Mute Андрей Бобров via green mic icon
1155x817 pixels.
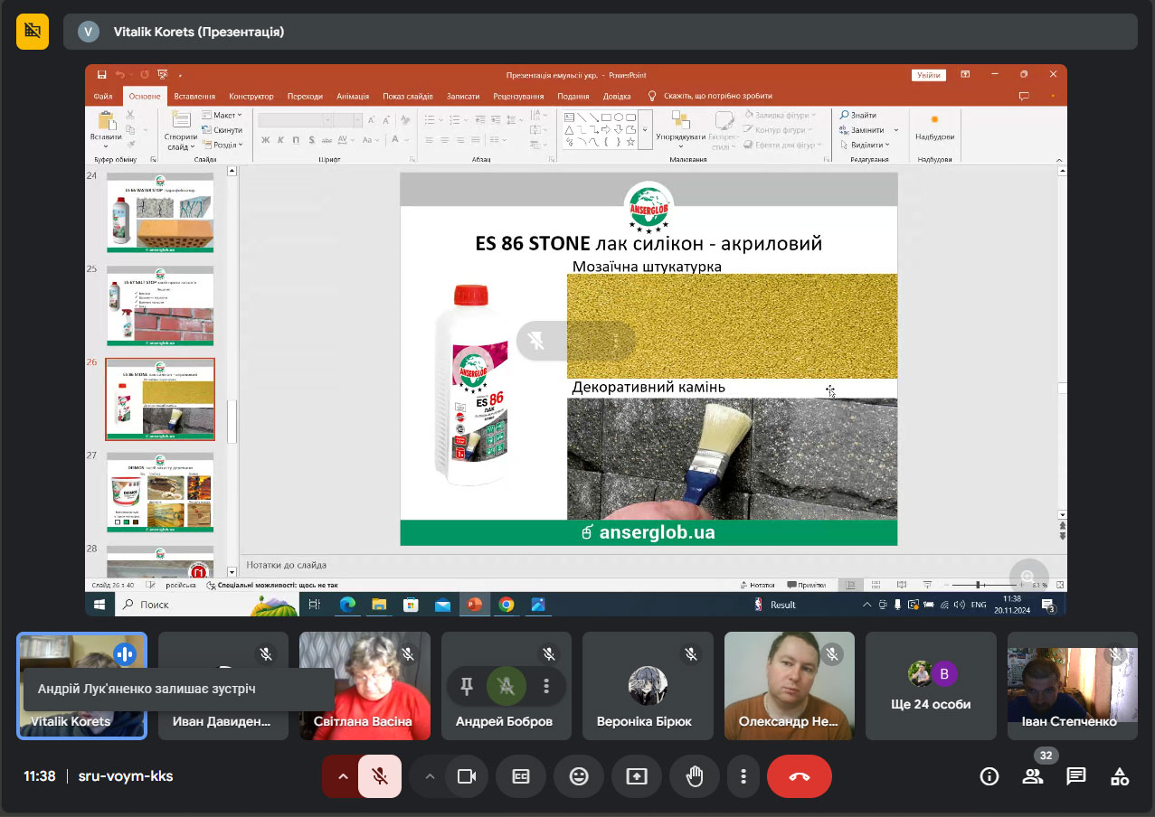pos(506,687)
